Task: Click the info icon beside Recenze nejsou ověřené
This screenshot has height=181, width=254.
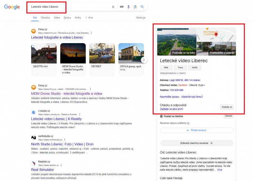Action: click(188, 123)
